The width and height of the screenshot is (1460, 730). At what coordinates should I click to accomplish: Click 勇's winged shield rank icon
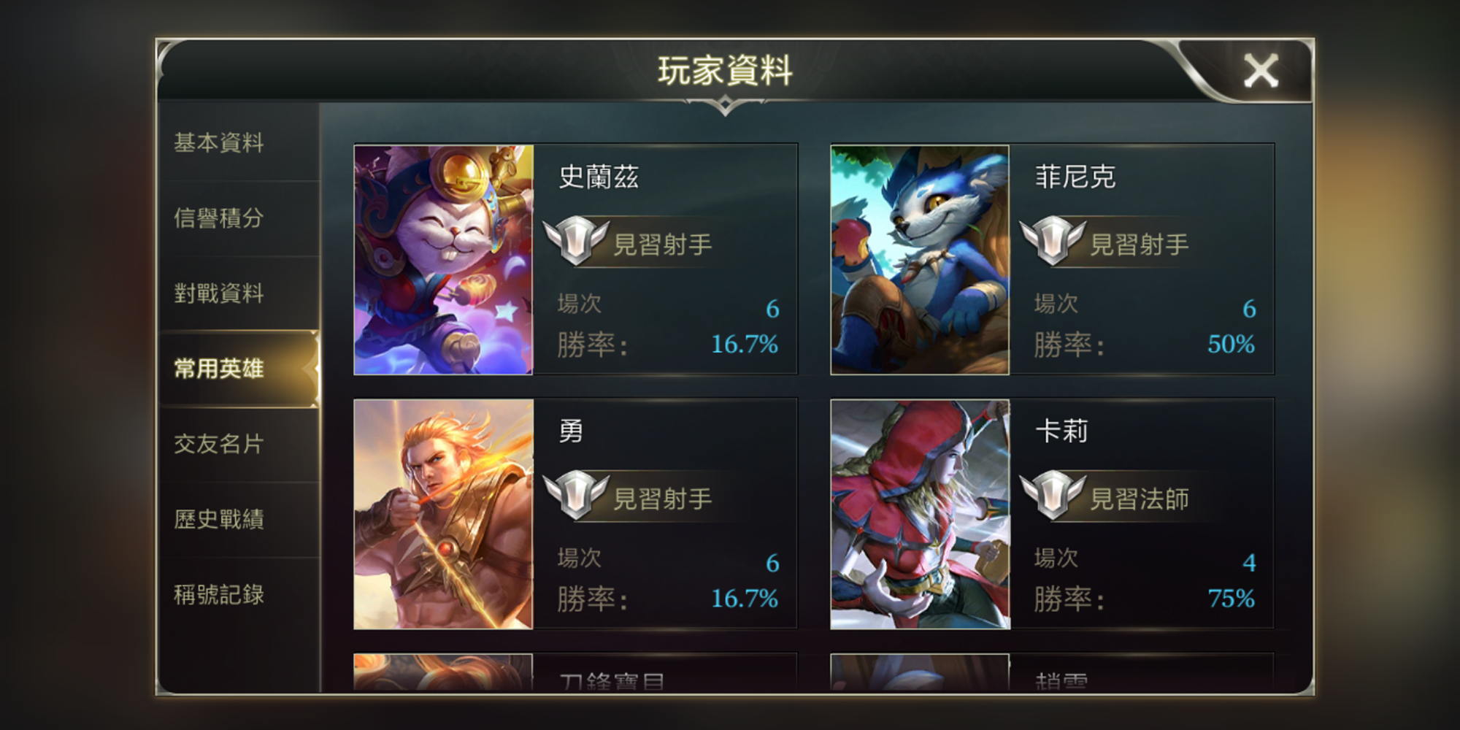click(576, 495)
